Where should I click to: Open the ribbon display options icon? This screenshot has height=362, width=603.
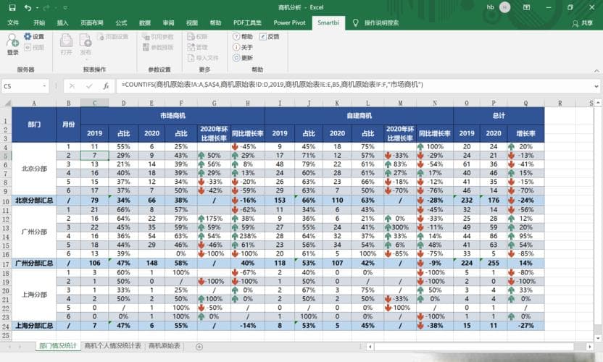526,7
